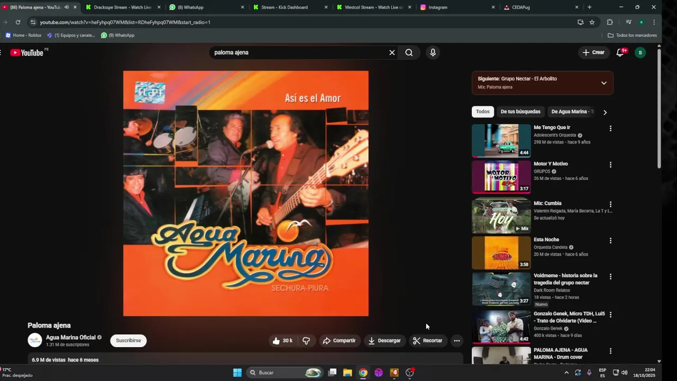Image resolution: width=677 pixels, height=381 pixels.
Task: Open Chrome media controls icon
Action: click(x=628, y=22)
